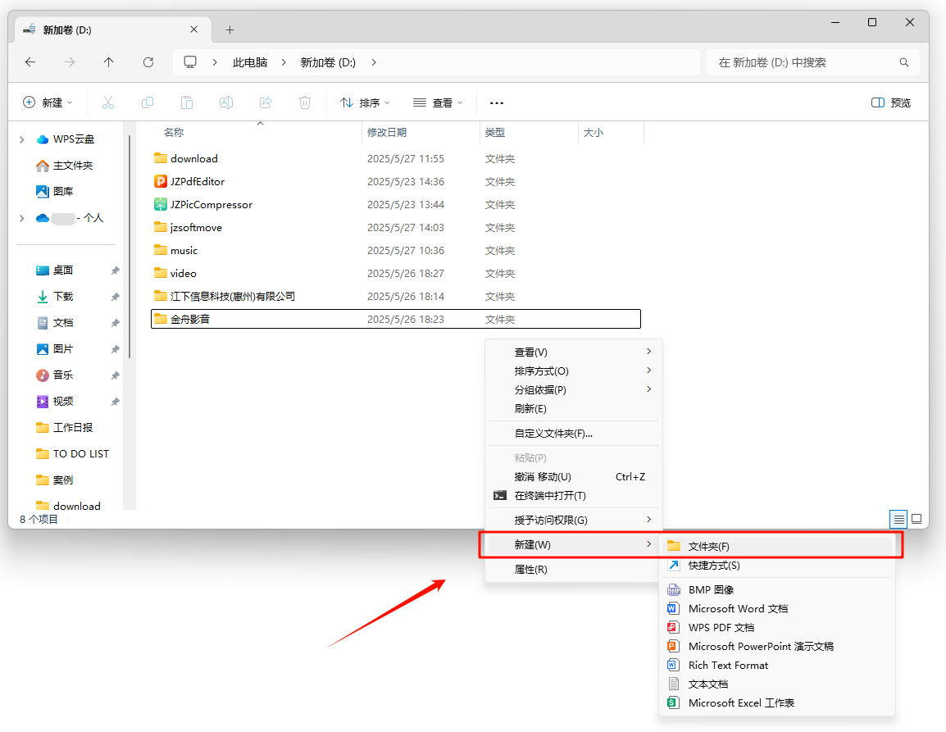This screenshot has height=732, width=946.
Task: Click 刷新(E) in the context menu
Action: pos(573,408)
